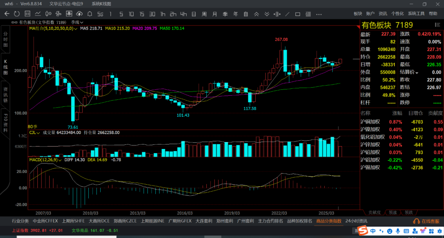The height and width of the screenshot is (238, 444).
Task: Open the 分时图 side tab
Action: (x=6, y=39)
